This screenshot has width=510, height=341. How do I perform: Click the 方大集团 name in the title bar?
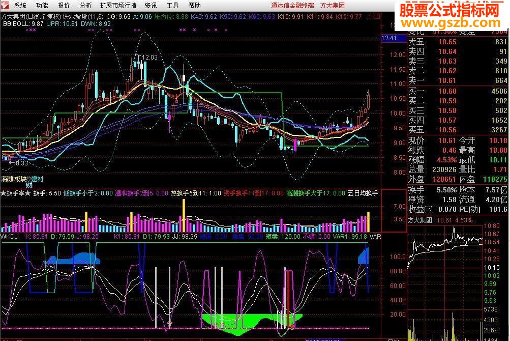(333, 5)
